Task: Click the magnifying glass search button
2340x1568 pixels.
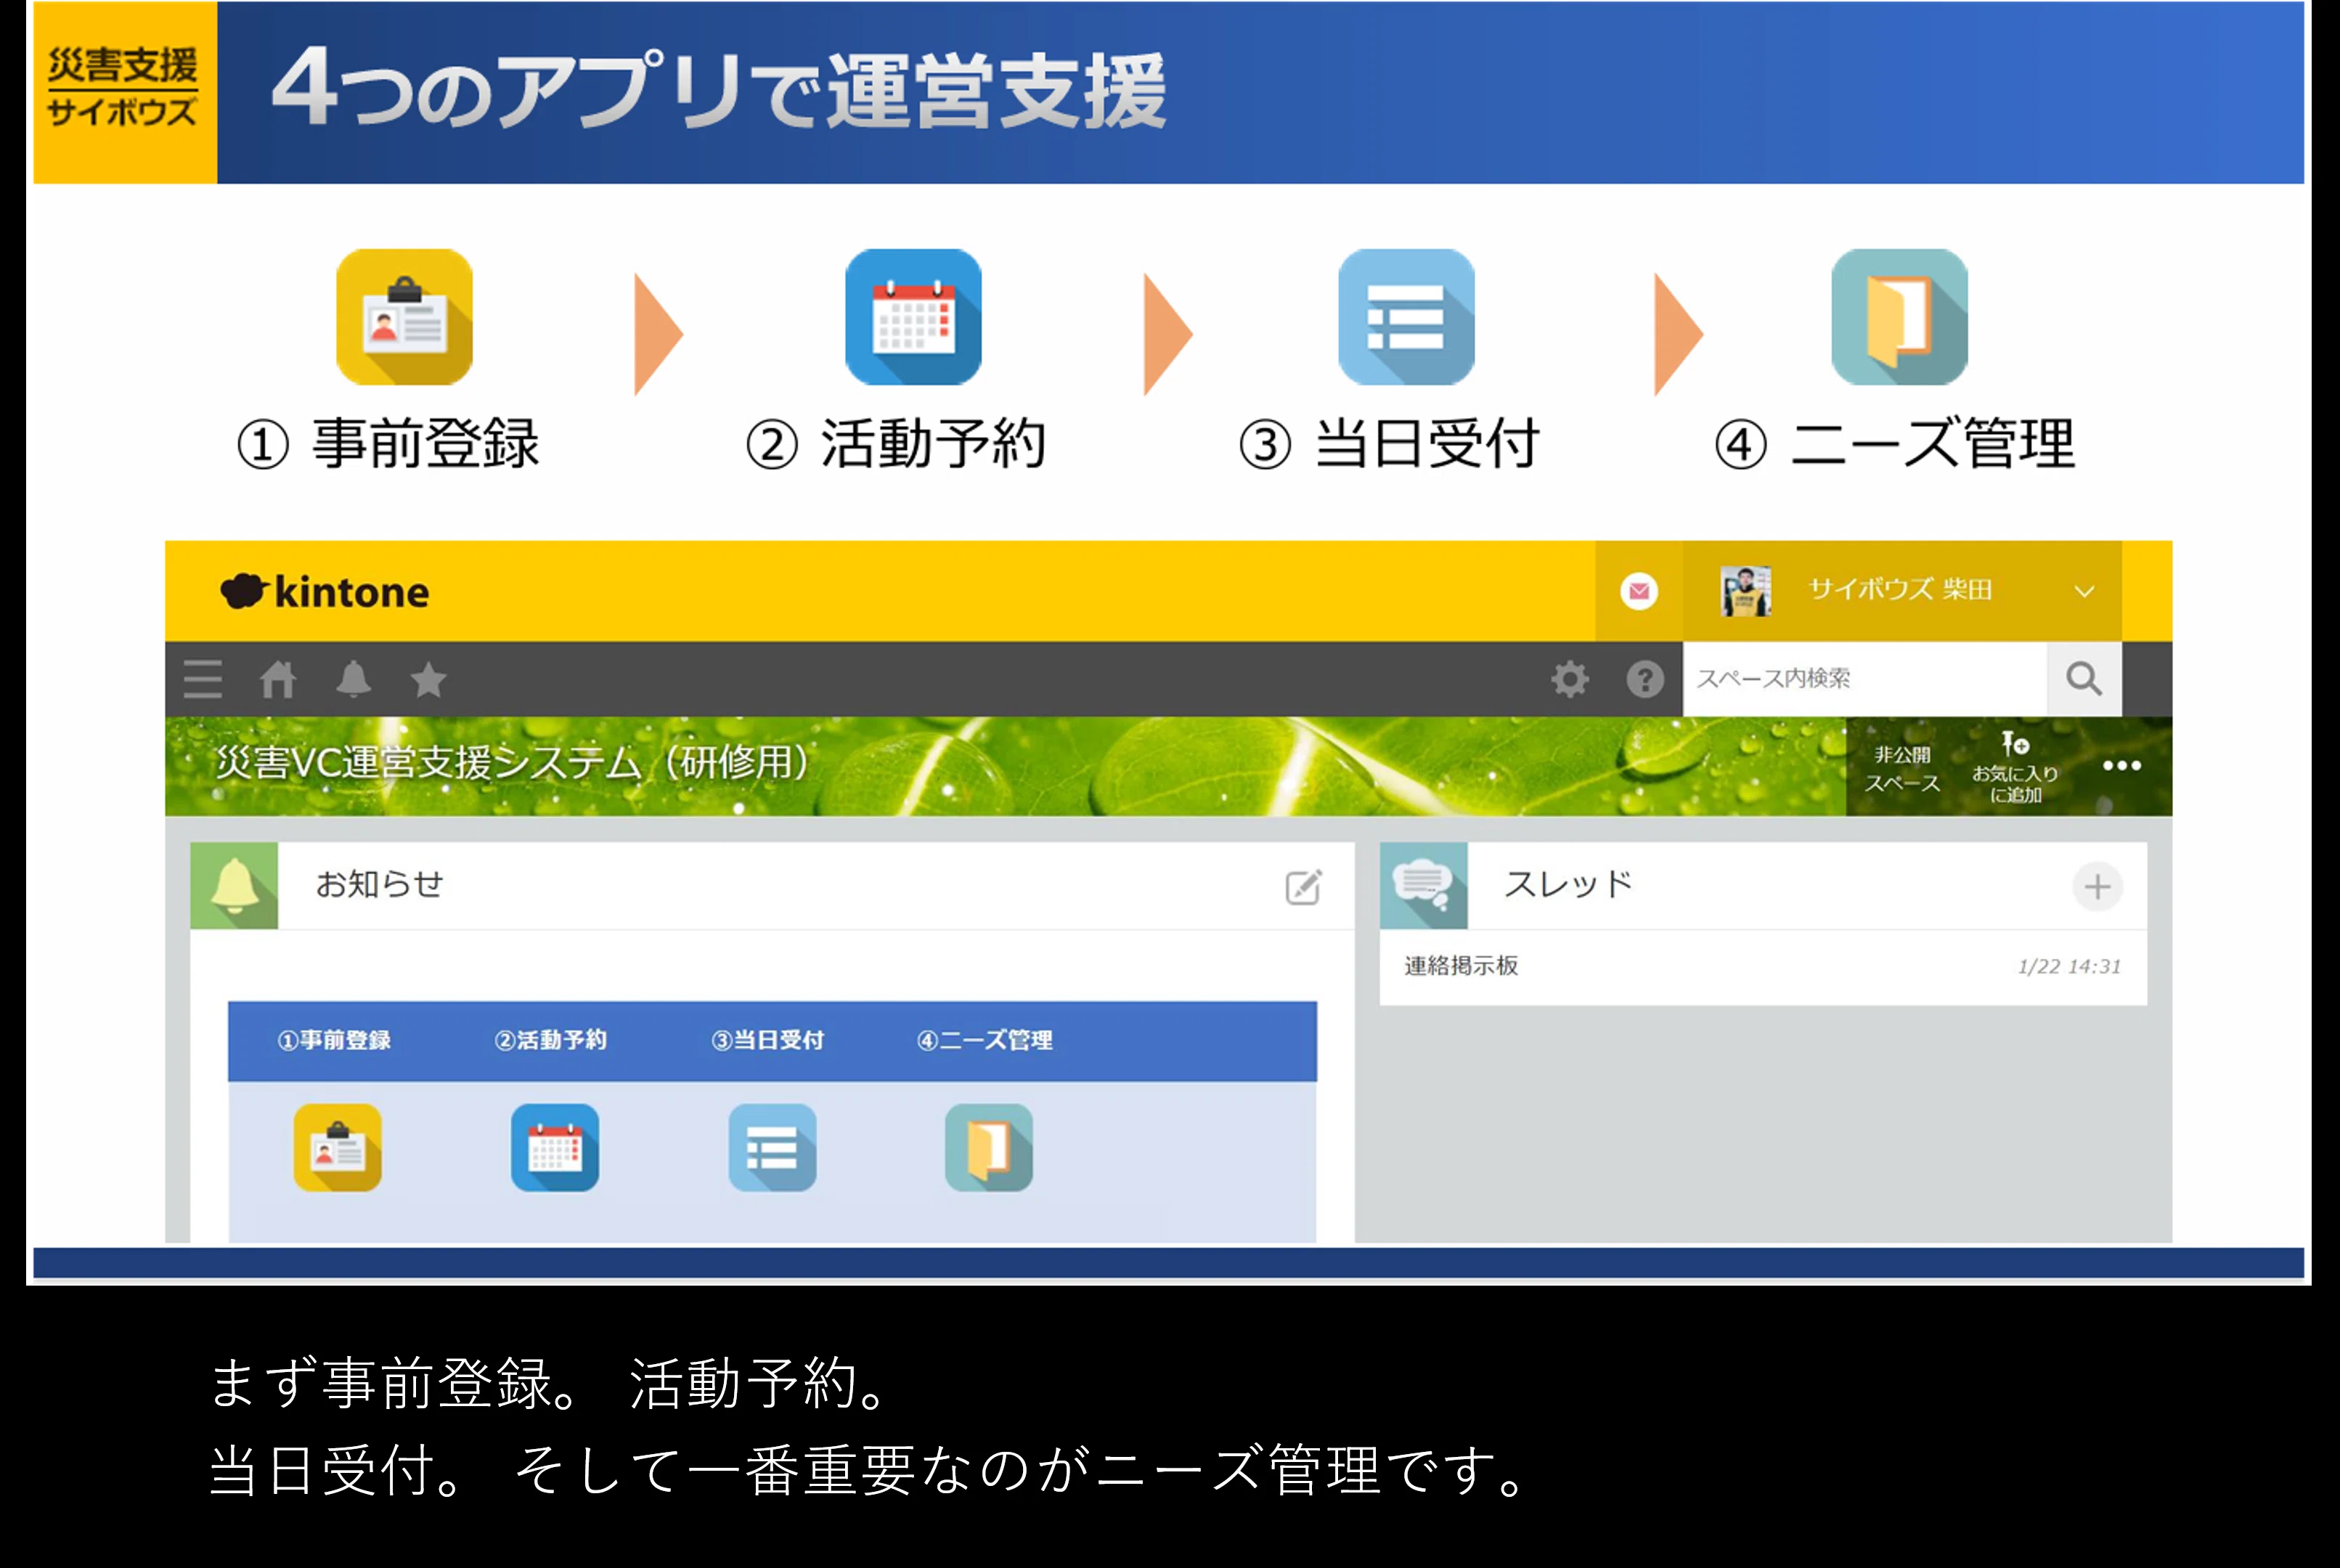Action: coord(2084,679)
